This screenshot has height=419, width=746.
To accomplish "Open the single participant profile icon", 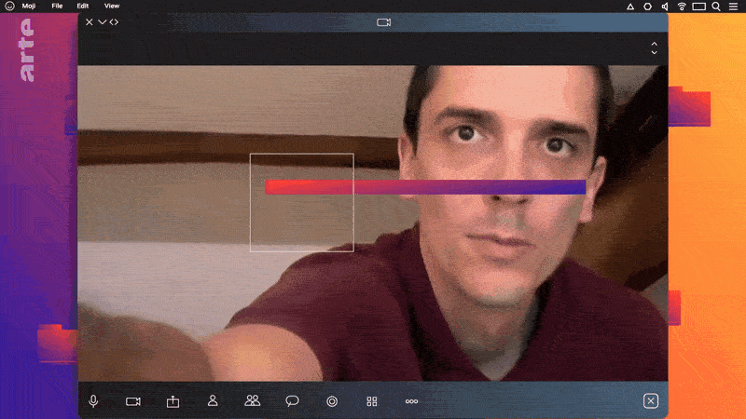I will pyautogui.click(x=213, y=401).
